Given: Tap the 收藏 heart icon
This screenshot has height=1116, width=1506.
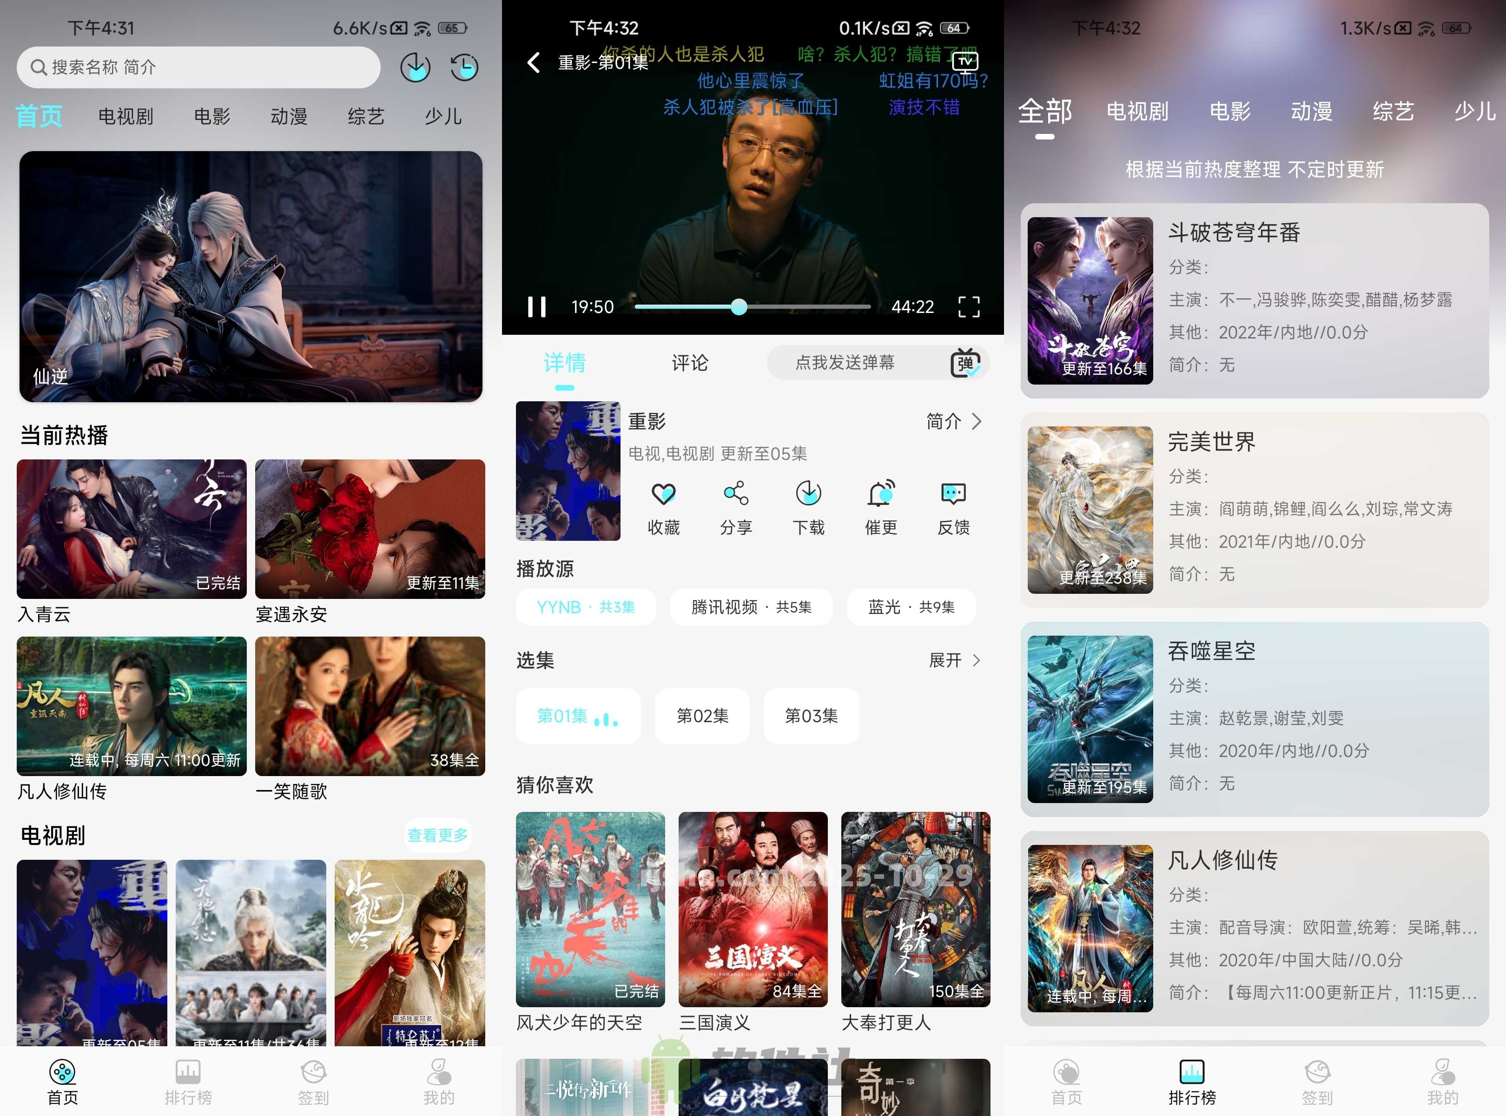Looking at the screenshot, I should (663, 494).
